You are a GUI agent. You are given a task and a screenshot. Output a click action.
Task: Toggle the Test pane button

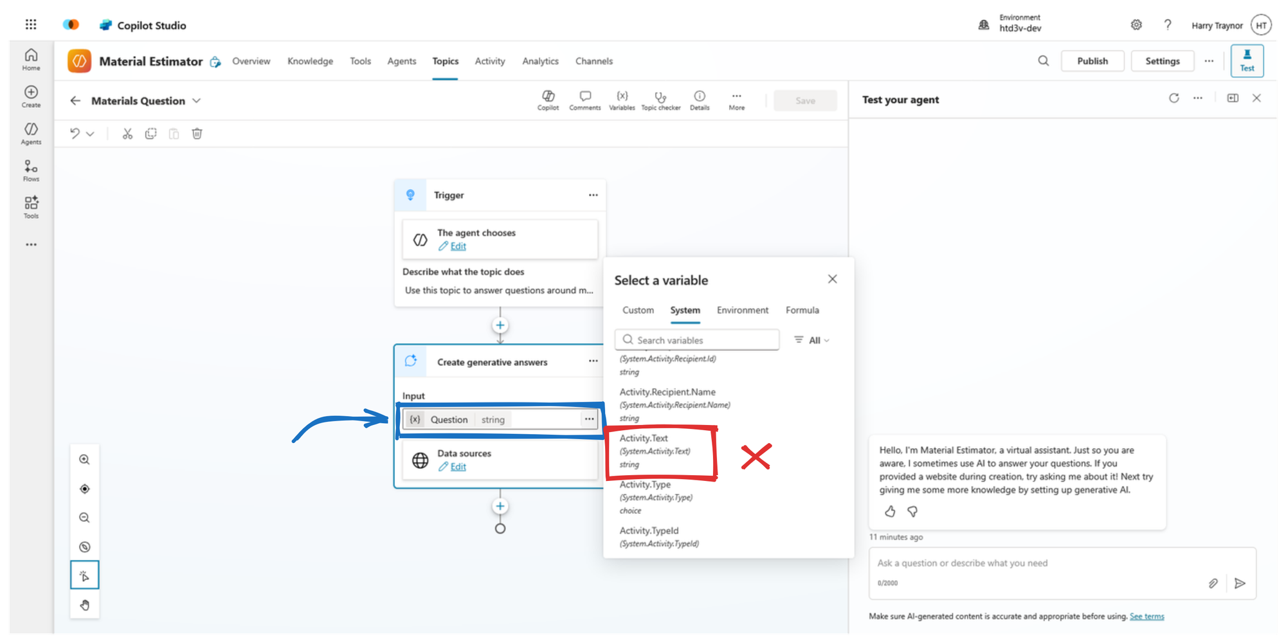click(1247, 60)
